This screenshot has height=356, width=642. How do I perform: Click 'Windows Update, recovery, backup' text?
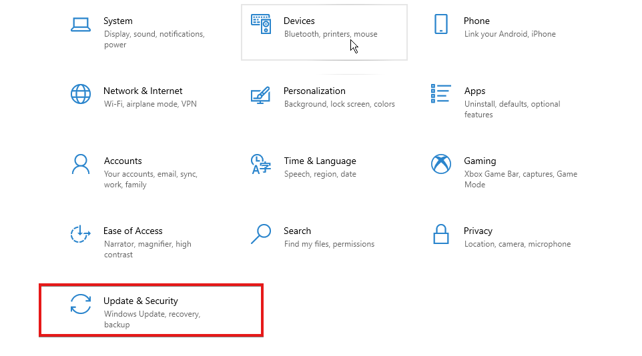[152, 319]
